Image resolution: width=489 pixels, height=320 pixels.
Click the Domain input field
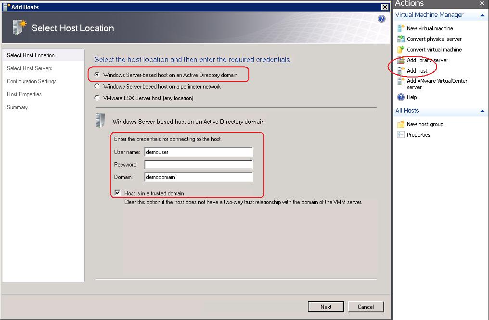[198, 177]
